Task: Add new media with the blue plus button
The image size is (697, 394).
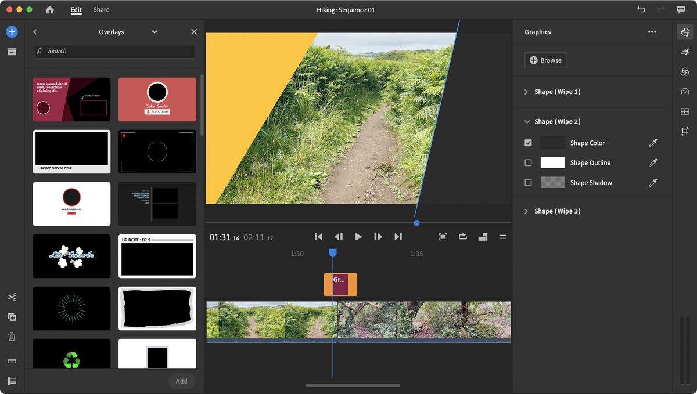Action: tap(12, 31)
